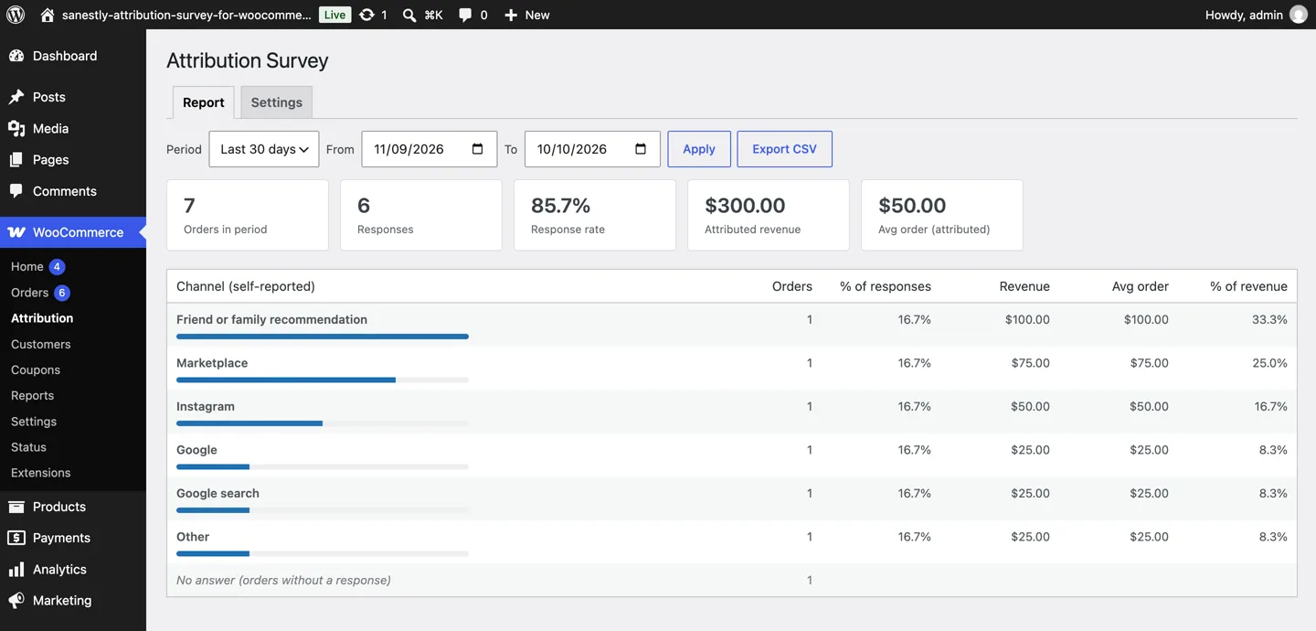
Task: Click the 33.3% revenue value
Action: (x=1270, y=319)
